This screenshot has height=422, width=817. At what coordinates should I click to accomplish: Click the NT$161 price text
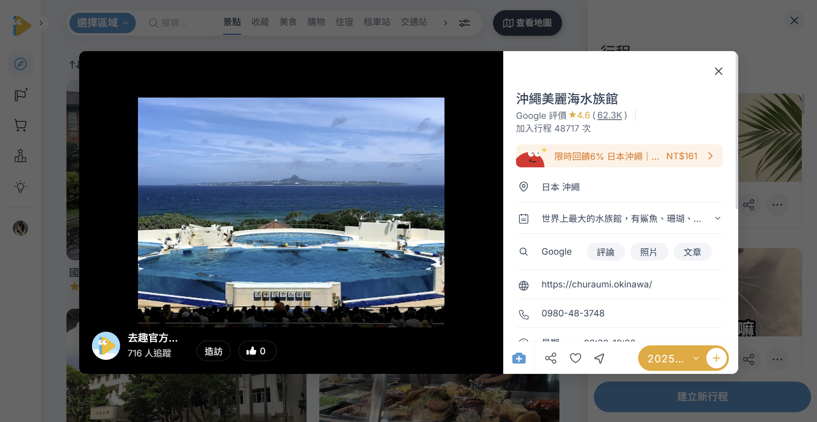pyautogui.click(x=682, y=156)
